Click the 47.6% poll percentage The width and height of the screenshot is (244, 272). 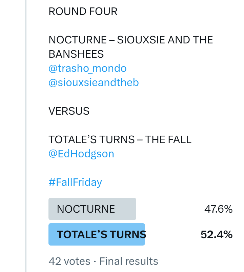click(x=218, y=209)
